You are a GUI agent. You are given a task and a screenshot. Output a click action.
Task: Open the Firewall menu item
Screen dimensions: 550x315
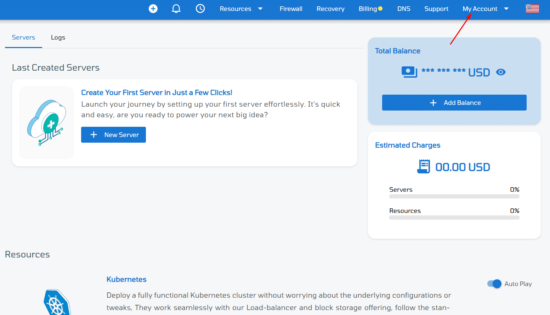click(x=291, y=8)
